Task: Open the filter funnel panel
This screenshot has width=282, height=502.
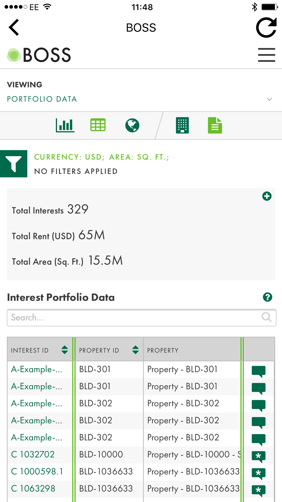Action: click(14, 164)
